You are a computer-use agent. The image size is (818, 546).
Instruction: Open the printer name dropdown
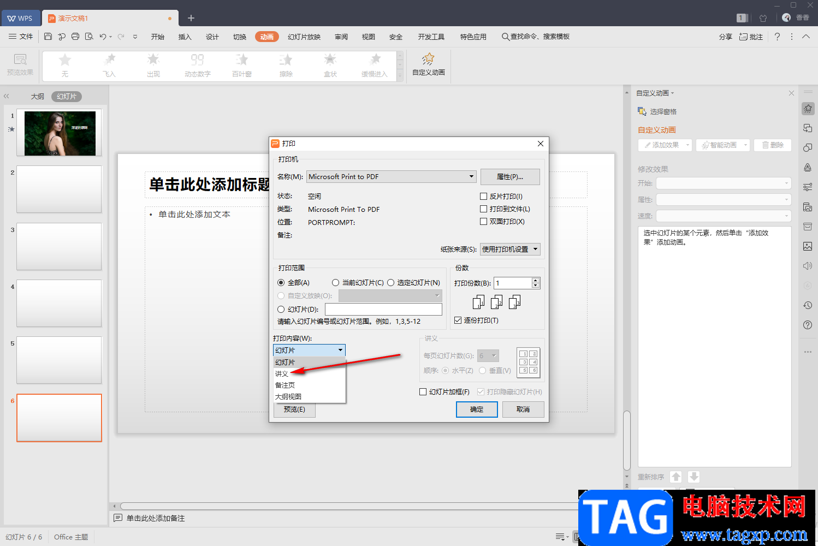point(392,176)
